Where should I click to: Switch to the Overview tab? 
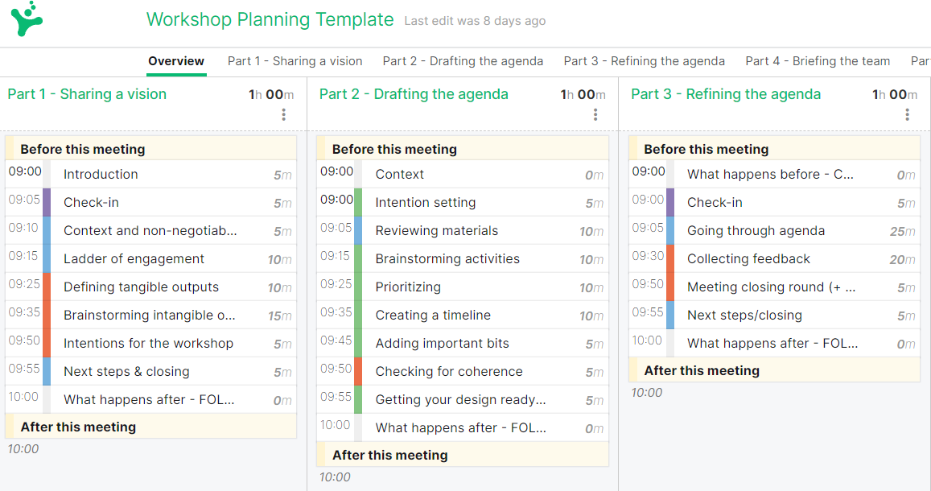[175, 60]
